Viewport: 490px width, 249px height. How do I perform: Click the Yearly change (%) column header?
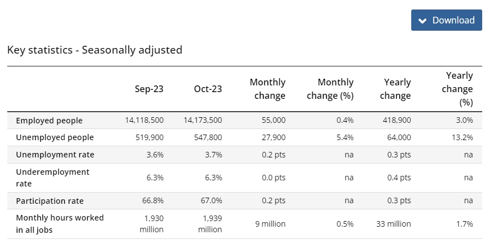[x=459, y=89]
